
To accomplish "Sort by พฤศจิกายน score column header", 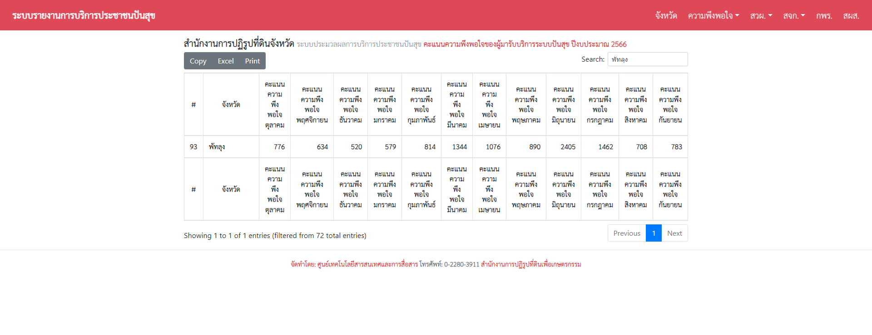I will [x=312, y=104].
